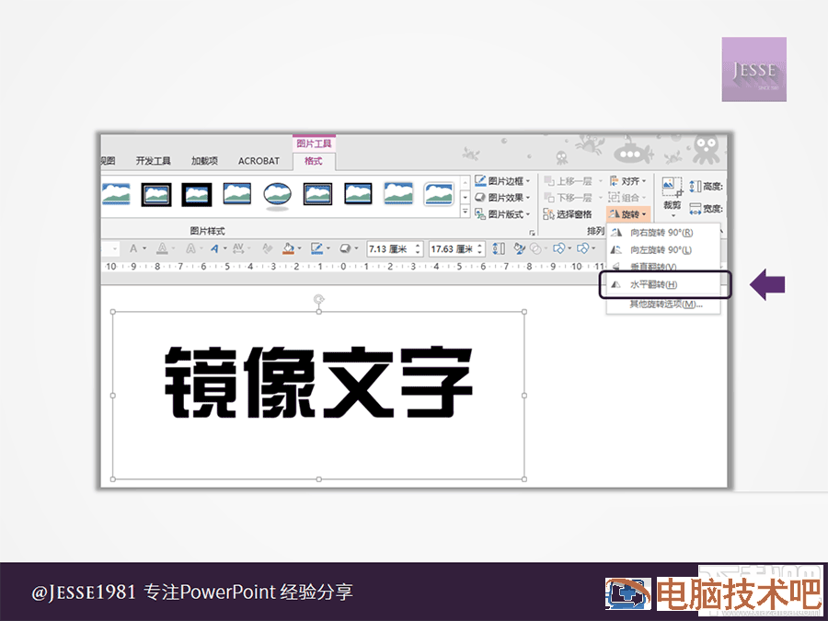Click the 旋转 dropdown button
Viewport: 828px width, 621px height.
click(x=627, y=213)
